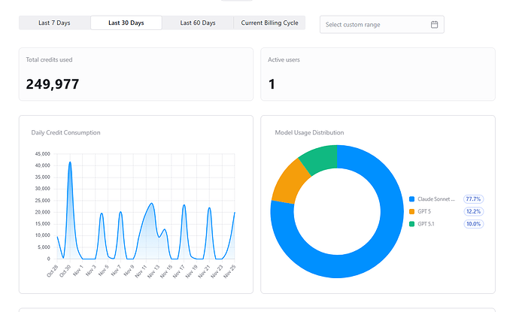Switch to Last 30 Days view

pyautogui.click(x=126, y=23)
